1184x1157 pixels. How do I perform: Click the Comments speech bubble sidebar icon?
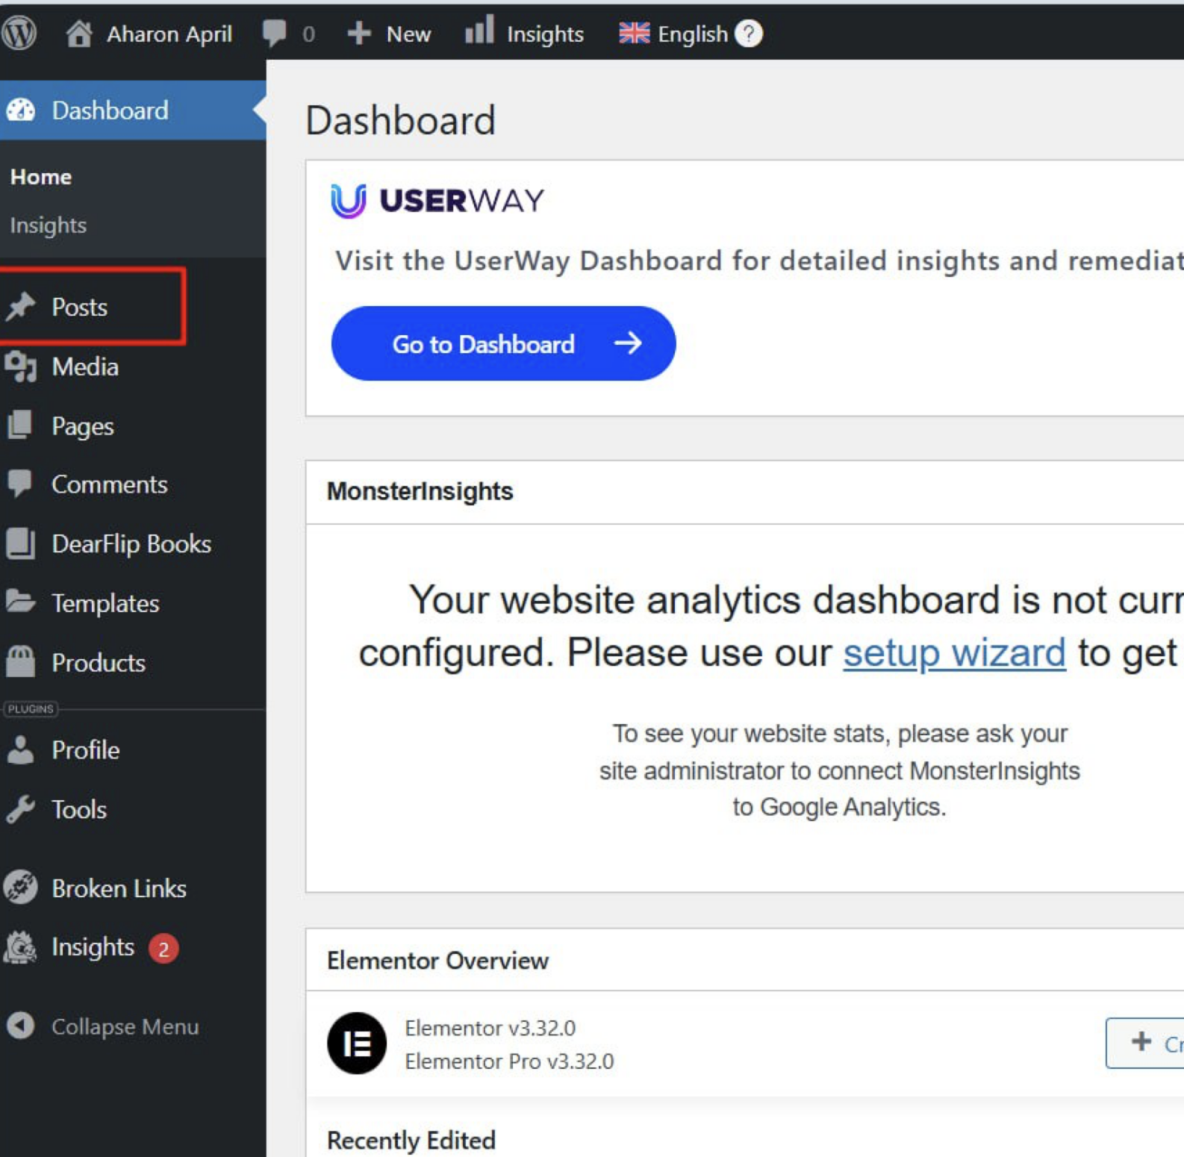20,484
